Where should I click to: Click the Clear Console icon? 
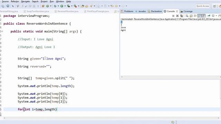coord(187,16)
